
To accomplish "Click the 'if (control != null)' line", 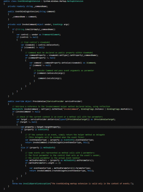I will (x=27, y=37).
